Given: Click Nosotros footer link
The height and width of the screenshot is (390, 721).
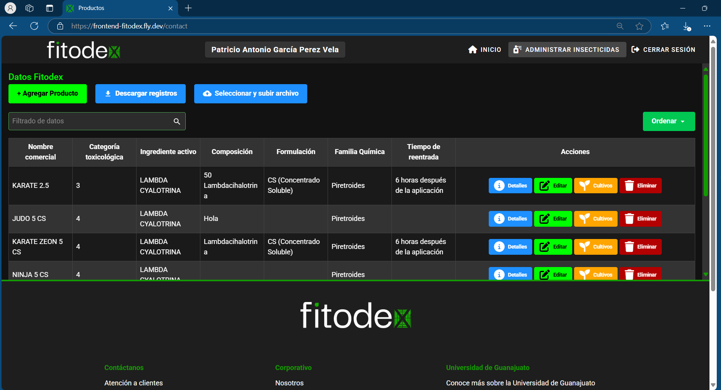Looking at the screenshot, I should pyautogui.click(x=290, y=383).
